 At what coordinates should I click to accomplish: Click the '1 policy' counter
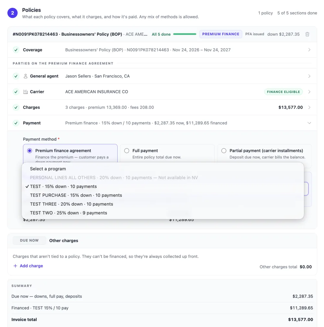(x=265, y=13)
